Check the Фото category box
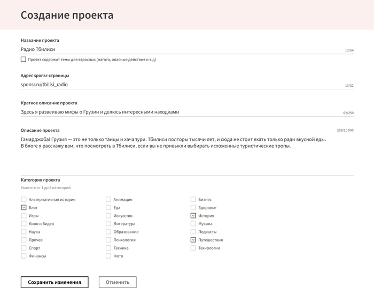 [108, 256]
